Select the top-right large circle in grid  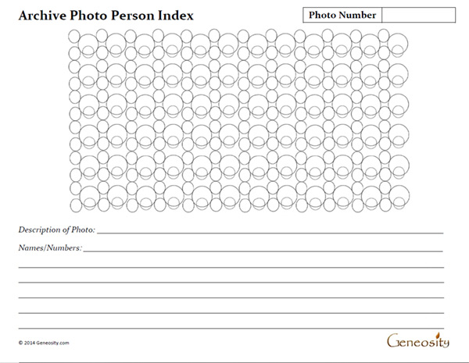pos(398,44)
